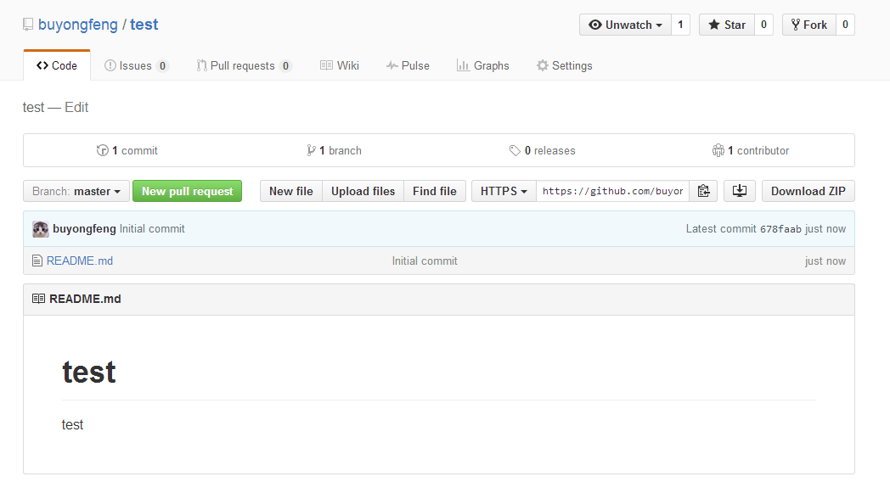Star this repository
Screen dimensions: 890x482
726,25
